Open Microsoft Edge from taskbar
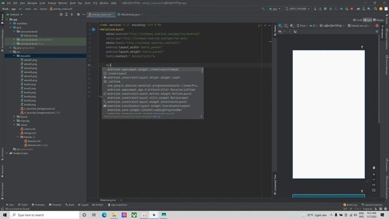This screenshot has width=389, height=219. (x=104, y=215)
